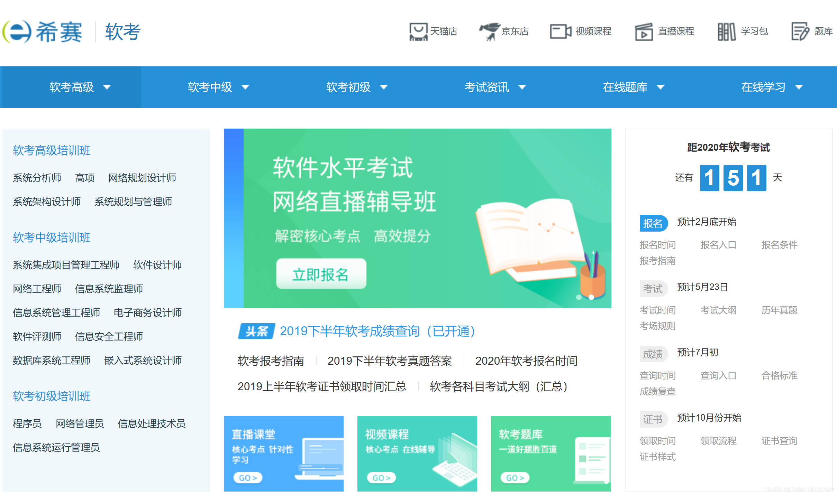Click the video course (视频课程) camera icon
837x495 pixels.
pos(560,31)
